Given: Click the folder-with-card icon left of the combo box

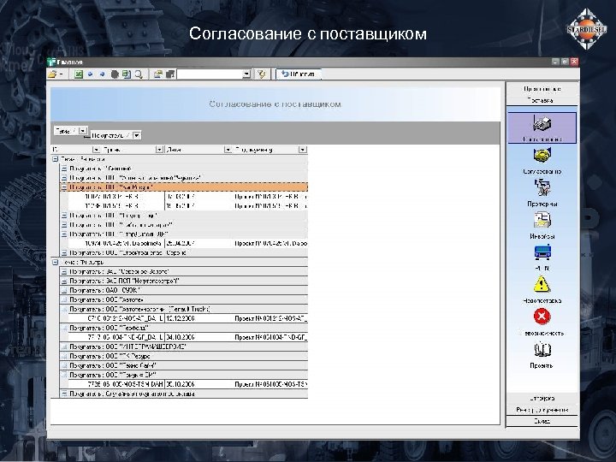Looking at the screenshot, I should pyautogui.click(x=158, y=74).
